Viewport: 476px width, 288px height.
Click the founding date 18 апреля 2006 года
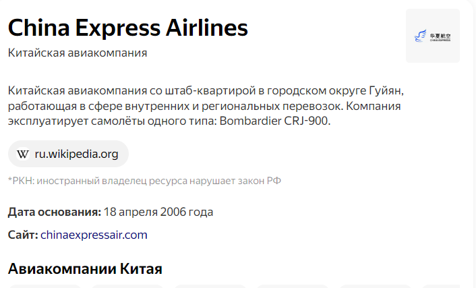tap(158, 212)
